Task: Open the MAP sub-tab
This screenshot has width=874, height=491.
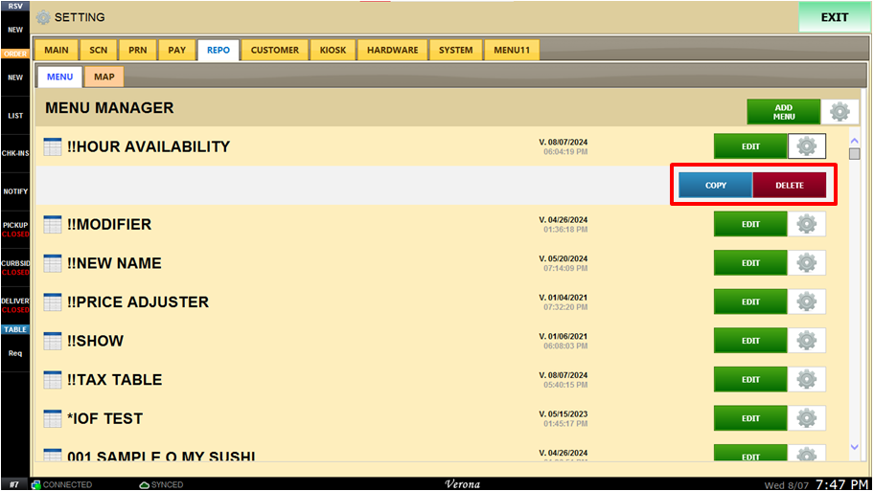Action: pyautogui.click(x=103, y=77)
